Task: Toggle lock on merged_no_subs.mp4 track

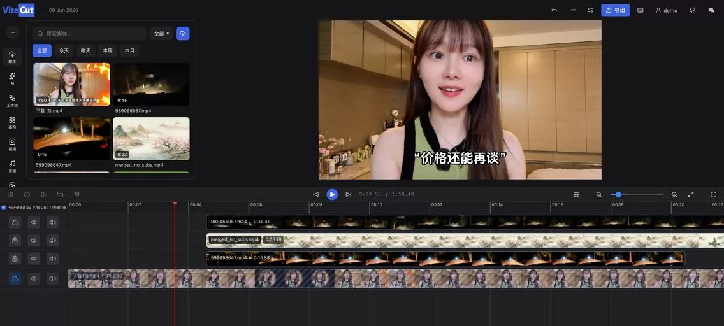Action: tap(15, 241)
